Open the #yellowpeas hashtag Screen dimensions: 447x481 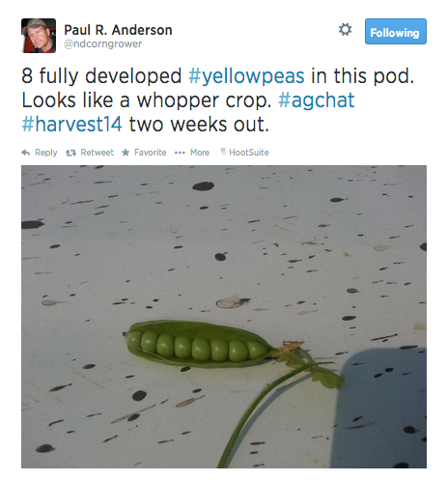(246, 76)
